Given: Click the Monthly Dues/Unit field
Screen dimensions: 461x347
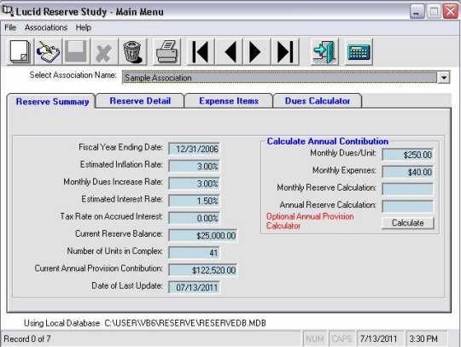Looking at the screenshot, I should point(407,155).
